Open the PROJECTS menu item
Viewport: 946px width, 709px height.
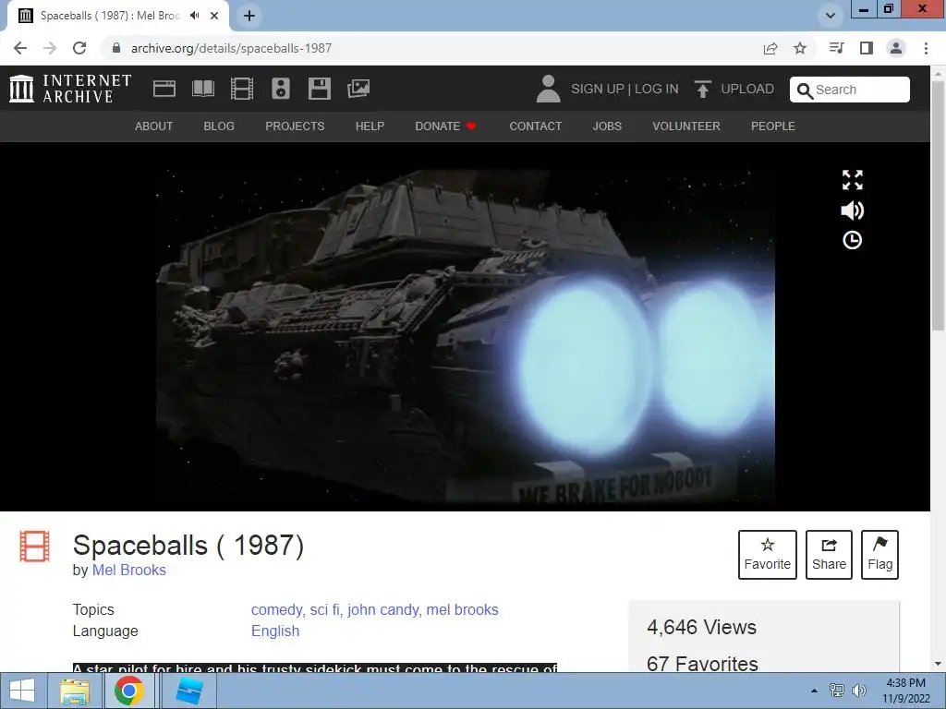295,126
